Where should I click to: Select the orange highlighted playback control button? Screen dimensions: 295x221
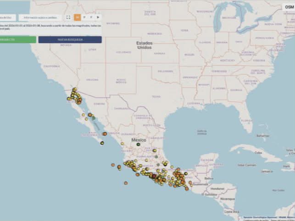click(77, 17)
